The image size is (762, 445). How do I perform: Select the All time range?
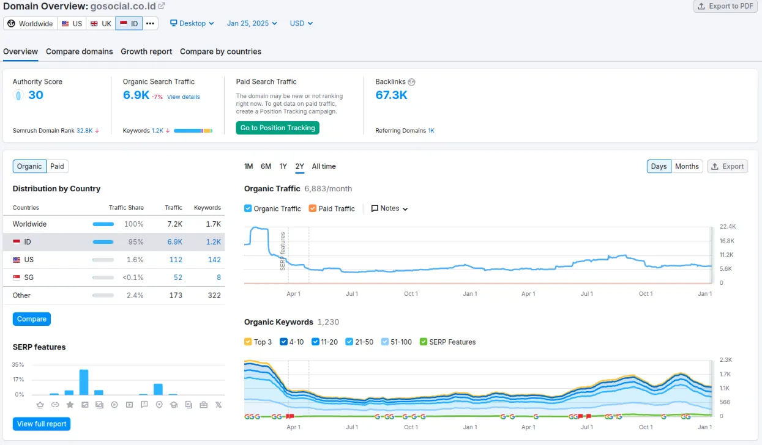pos(324,166)
